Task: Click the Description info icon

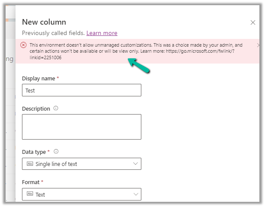Action: pos(56,108)
